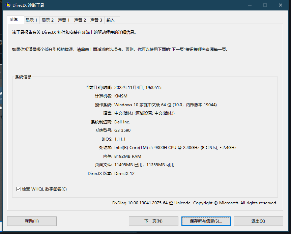291x234 pixels.
Task: Switch to the 显示 1 tab
Action: 32,20
